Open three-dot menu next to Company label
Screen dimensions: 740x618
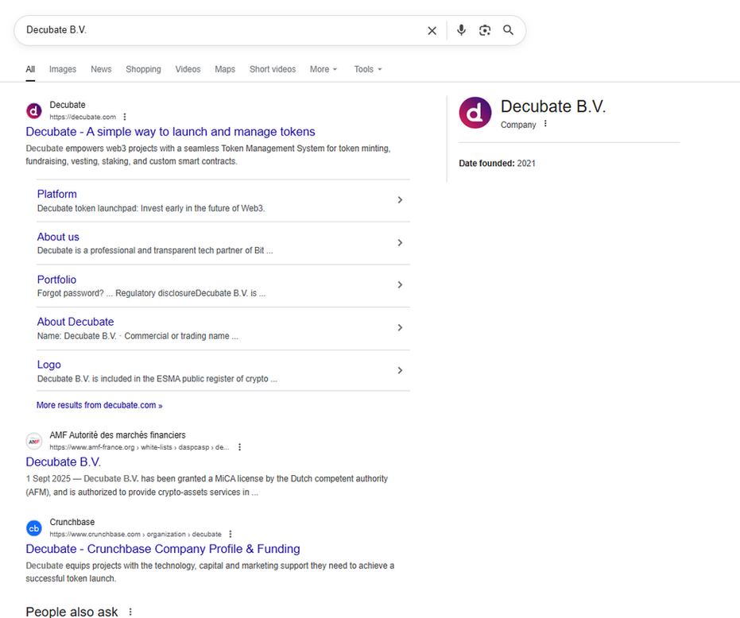[x=545, y=124]
